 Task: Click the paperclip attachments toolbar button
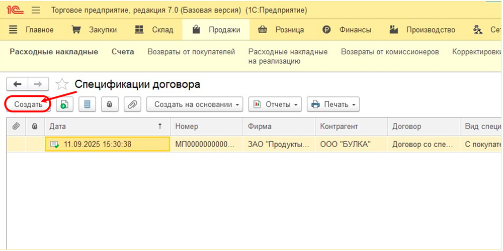click(x=132, y=104)
